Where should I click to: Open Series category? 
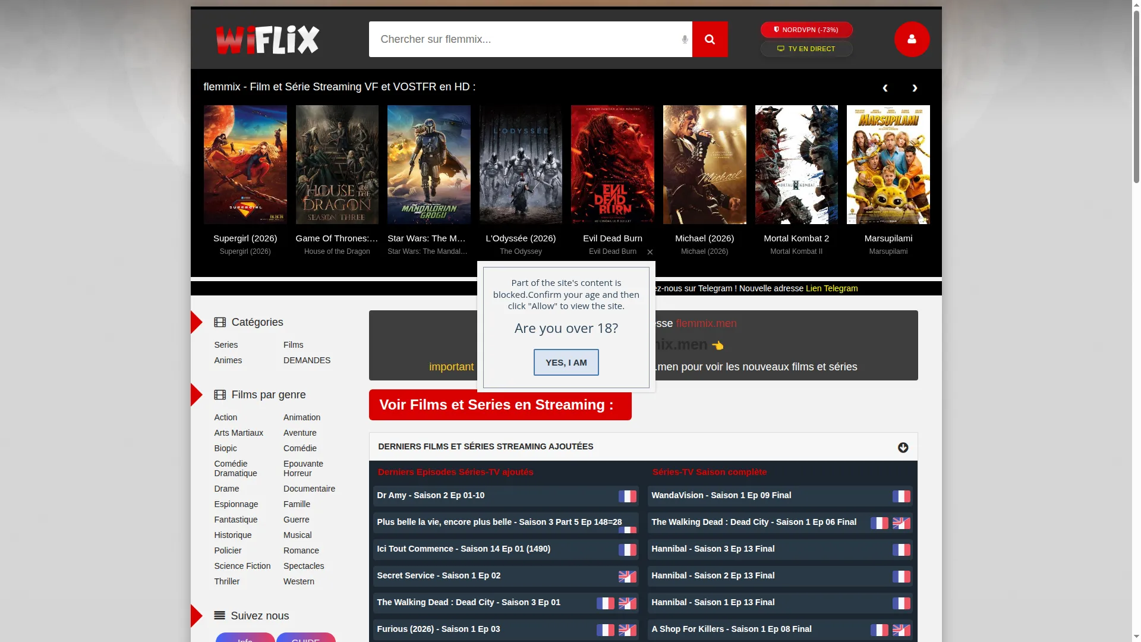[x=226, y=345]
